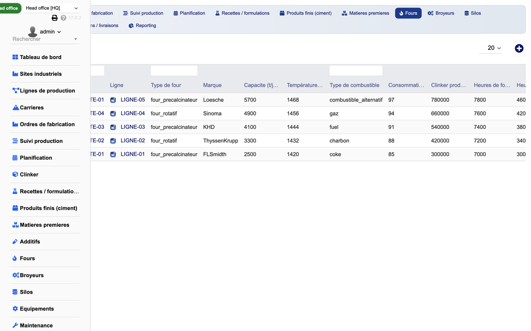Expand the admin user menu
This screenshot has width=531, height=331.
(50, 32)
